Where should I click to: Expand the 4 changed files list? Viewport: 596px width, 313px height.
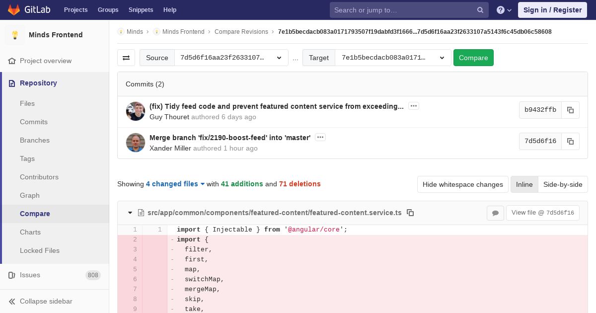point(175,184)
